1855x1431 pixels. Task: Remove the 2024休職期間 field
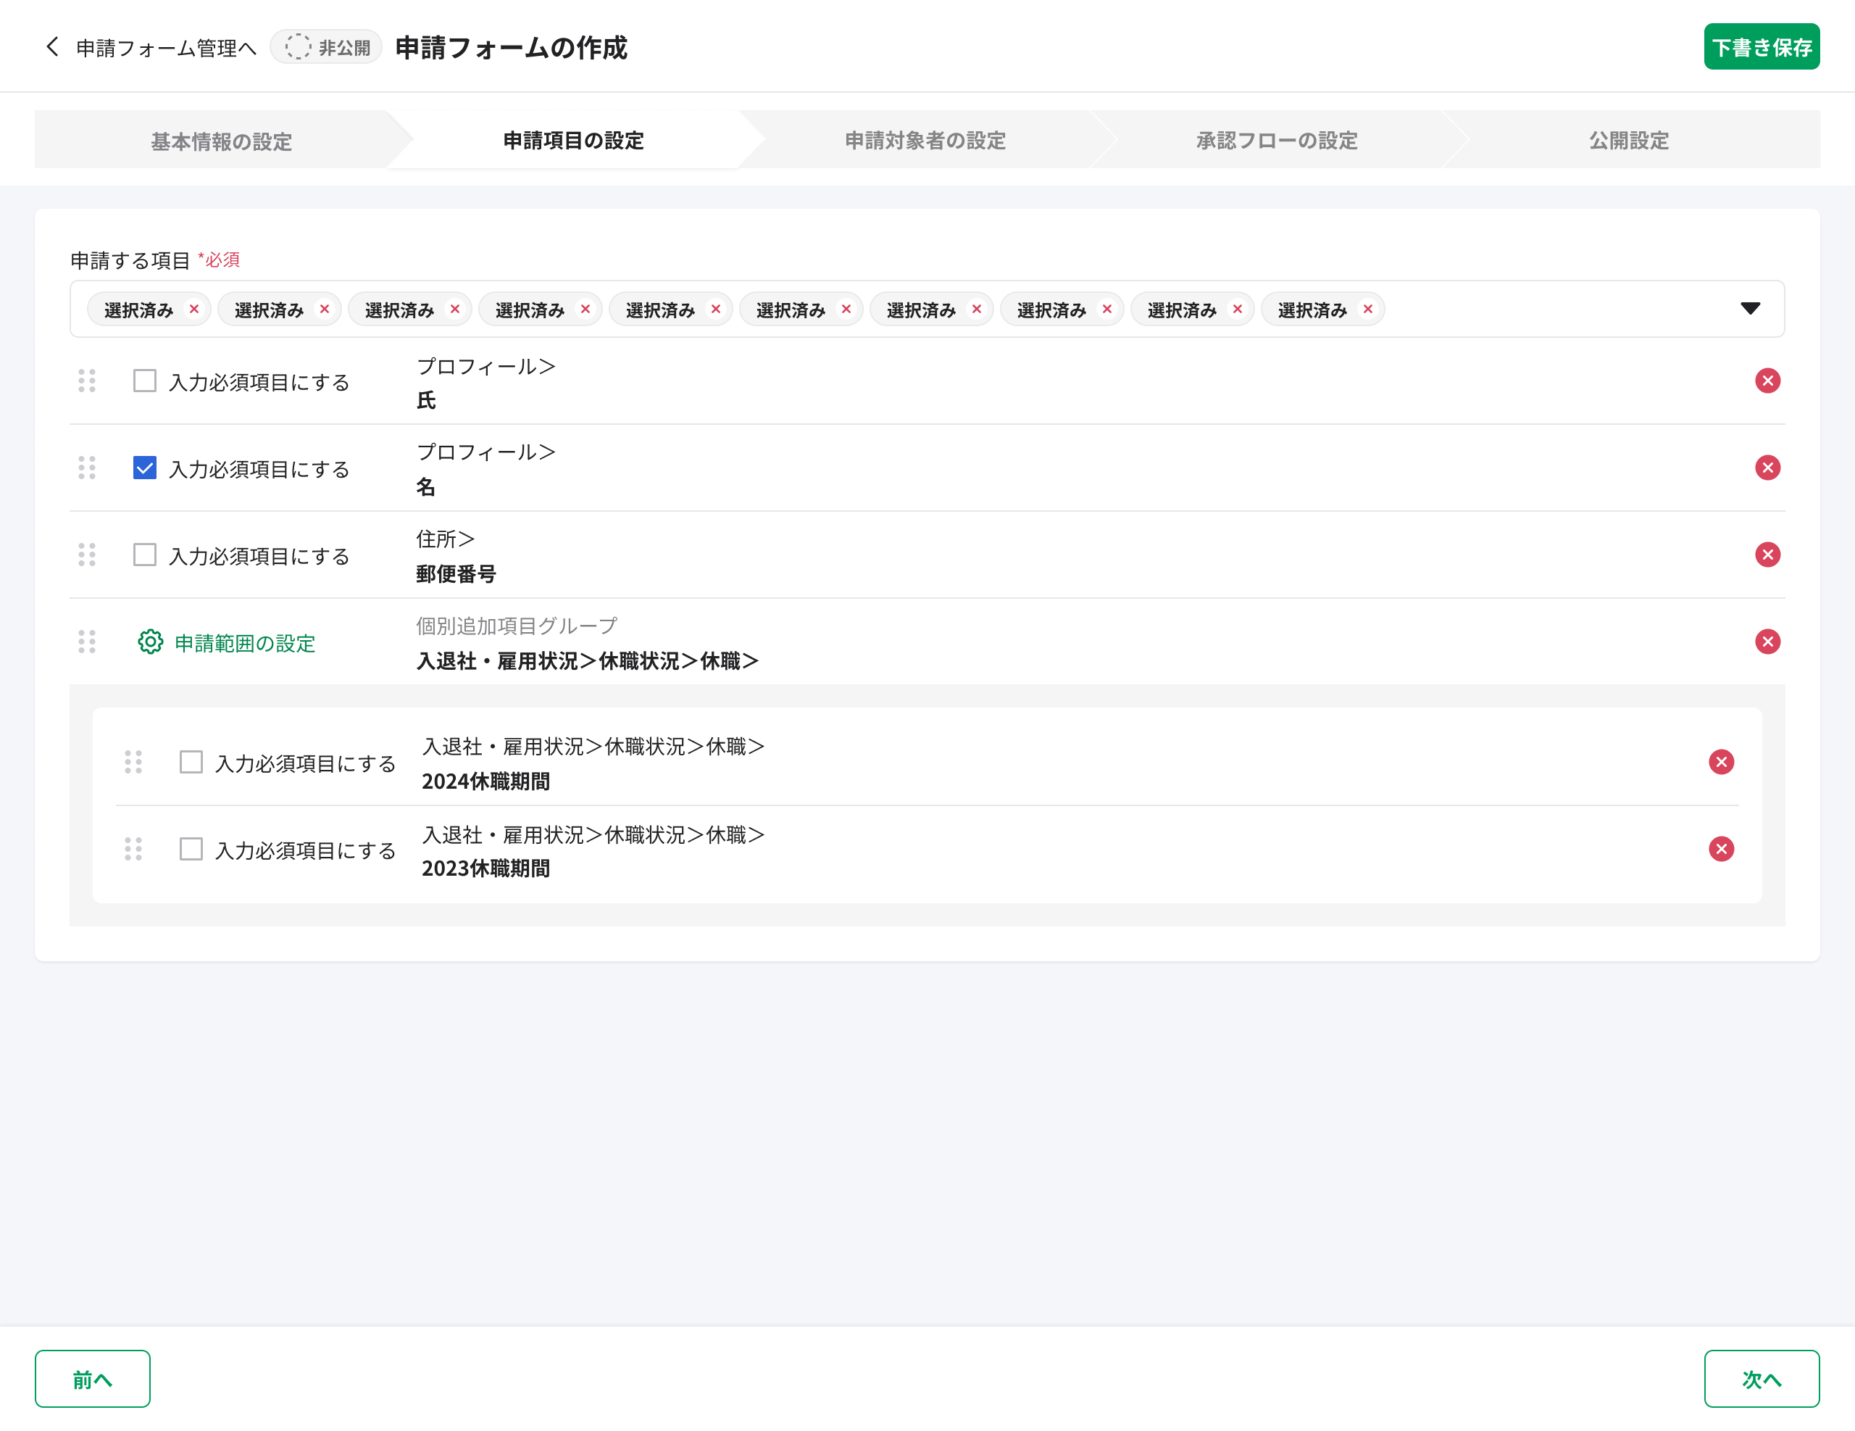pos(1722,762)
